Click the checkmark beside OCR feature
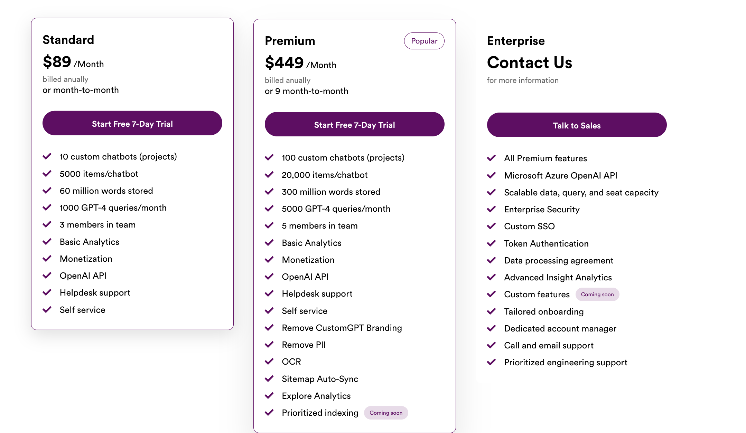This screenshot has width=746, height=433. coord(270,361)
